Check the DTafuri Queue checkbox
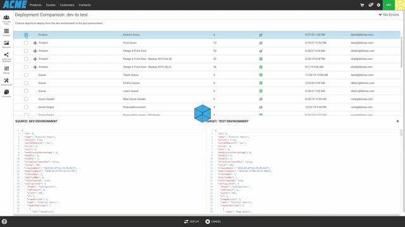Screen dimensions: 405x227 pos(26,83)
